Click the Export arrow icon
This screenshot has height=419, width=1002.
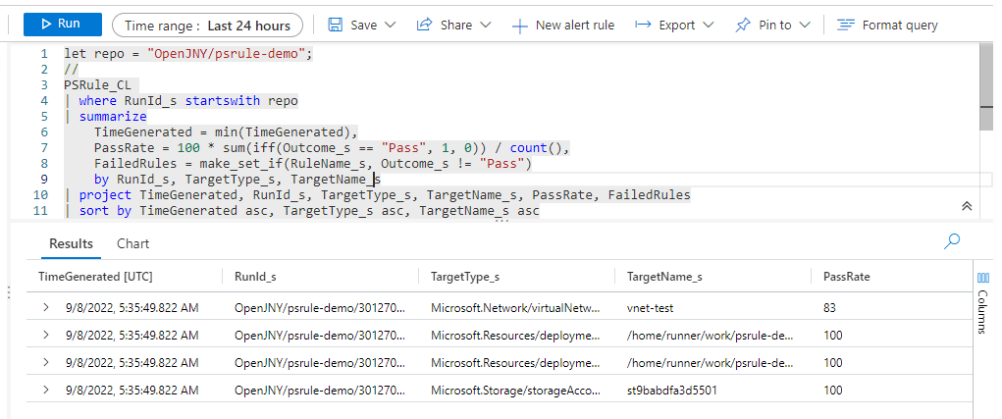(643, 25)
